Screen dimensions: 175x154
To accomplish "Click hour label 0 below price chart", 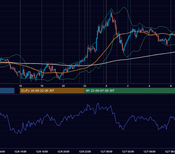I will click(x=106, y=86).
